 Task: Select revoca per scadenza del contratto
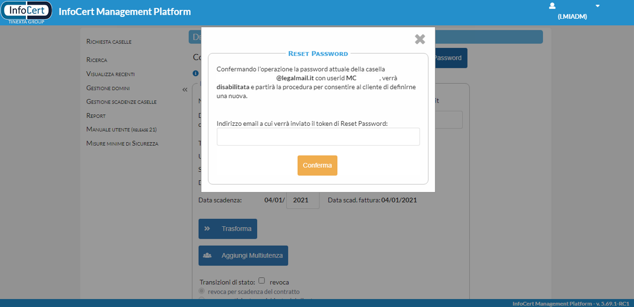[201, 291]
